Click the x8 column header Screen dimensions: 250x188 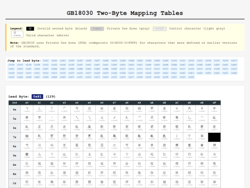click(x=127, y=103)
